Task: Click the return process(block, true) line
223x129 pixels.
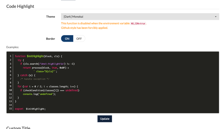Action: click(46, 68)
